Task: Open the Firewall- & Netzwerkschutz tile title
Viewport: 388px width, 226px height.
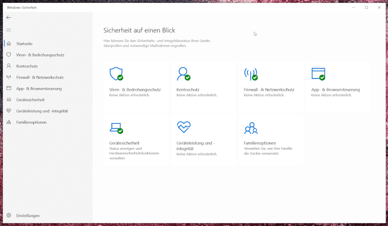Action: [269, 90]
